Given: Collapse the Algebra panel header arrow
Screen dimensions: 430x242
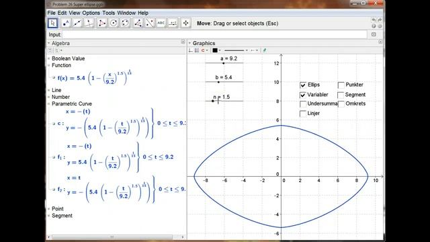Looking at the screenshot, I should click(49, 43).
